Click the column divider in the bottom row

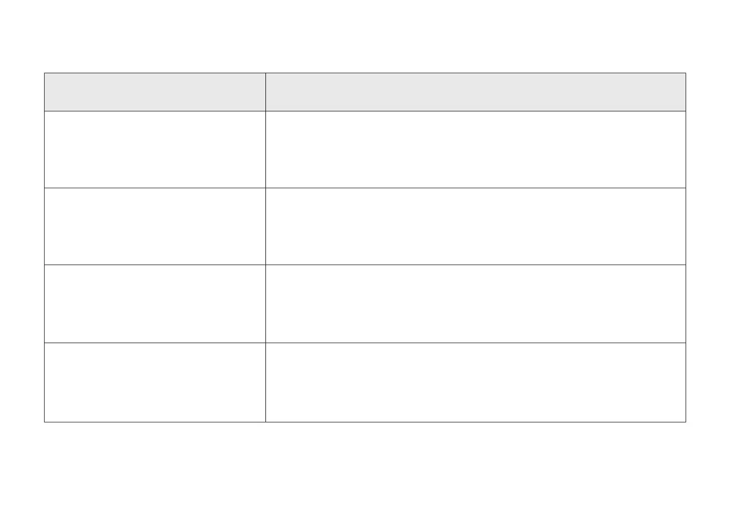tap(265, 382)
